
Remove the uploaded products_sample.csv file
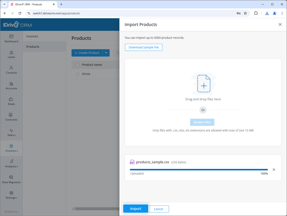pyautogui.click(x=274, y=169)
